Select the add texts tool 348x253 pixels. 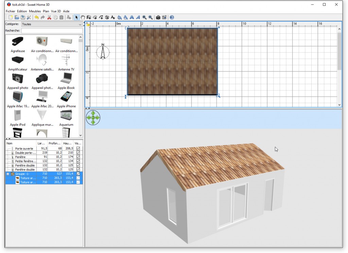point(112,17)
